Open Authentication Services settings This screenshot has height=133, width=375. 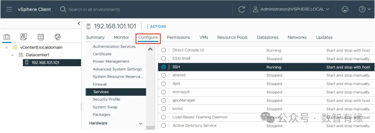point(114,47)
